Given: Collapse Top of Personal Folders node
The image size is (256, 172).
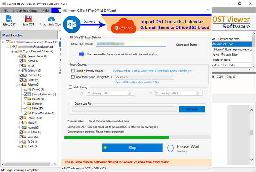Looking at the screenshot, I should tap(12, 51).
